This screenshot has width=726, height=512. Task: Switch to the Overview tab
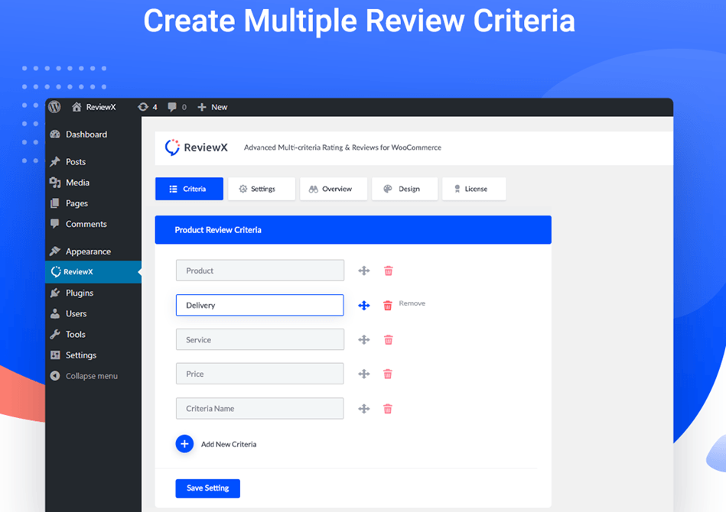point(334,189)
